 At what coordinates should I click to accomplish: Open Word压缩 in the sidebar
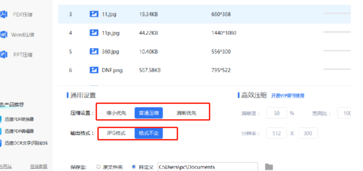(x=23, y=35)
